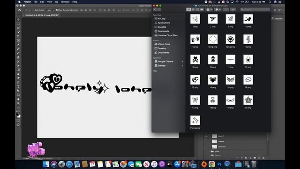Screen dimensions: 300x169
Task: Select the Pen tool
Action: tap(18, 83)
